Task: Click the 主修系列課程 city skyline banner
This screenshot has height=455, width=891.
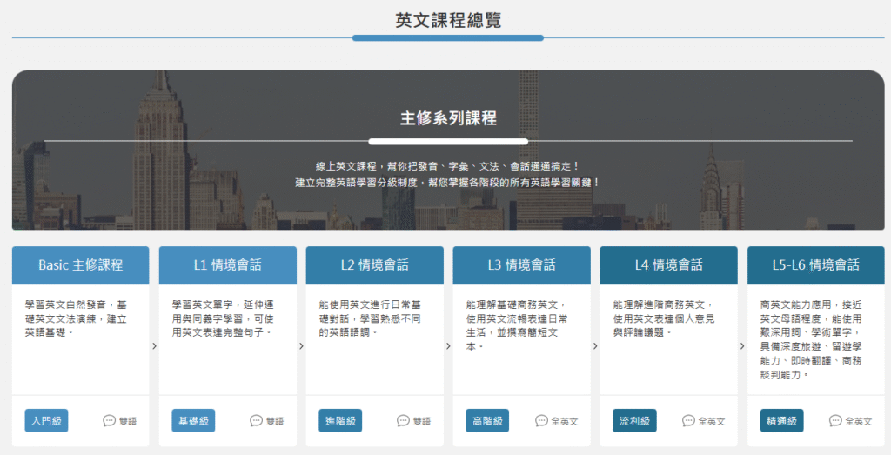Action: [x=448, y=150]
